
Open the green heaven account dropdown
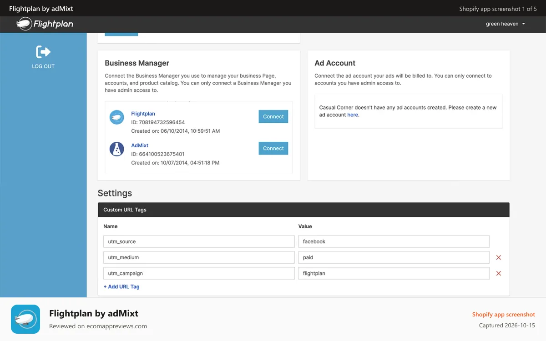coord(506,24)
